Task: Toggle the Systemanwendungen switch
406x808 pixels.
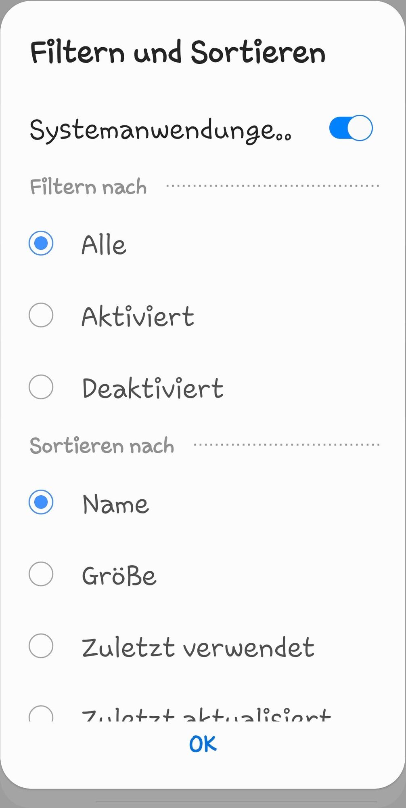Action: [351, 128]
